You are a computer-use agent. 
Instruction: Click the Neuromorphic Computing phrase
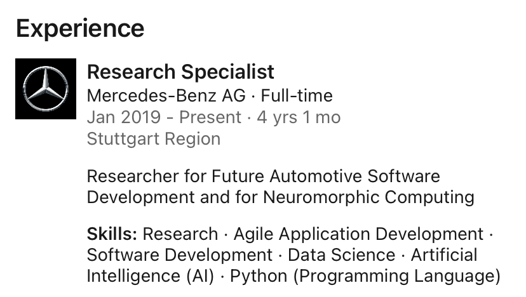tap(368, 197)
